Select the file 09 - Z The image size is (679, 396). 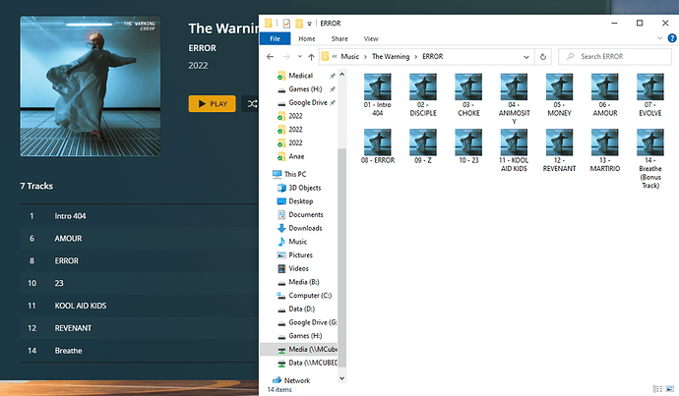click(423, 146)
